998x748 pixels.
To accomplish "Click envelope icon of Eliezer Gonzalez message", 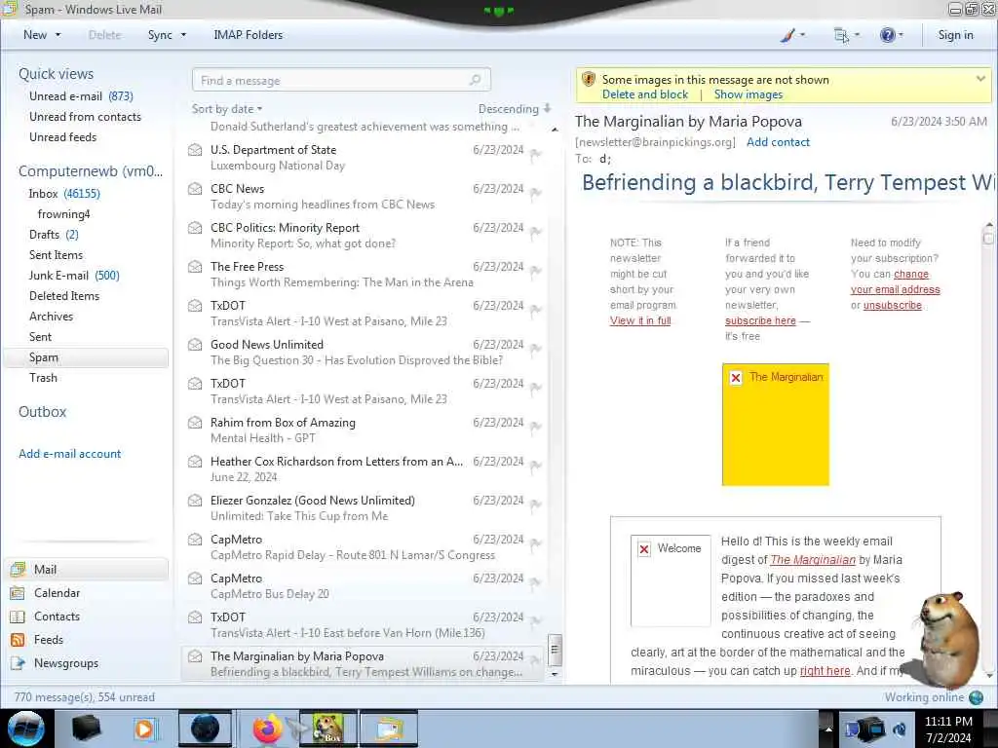I will pyautogui.click(x=195, y=501).
